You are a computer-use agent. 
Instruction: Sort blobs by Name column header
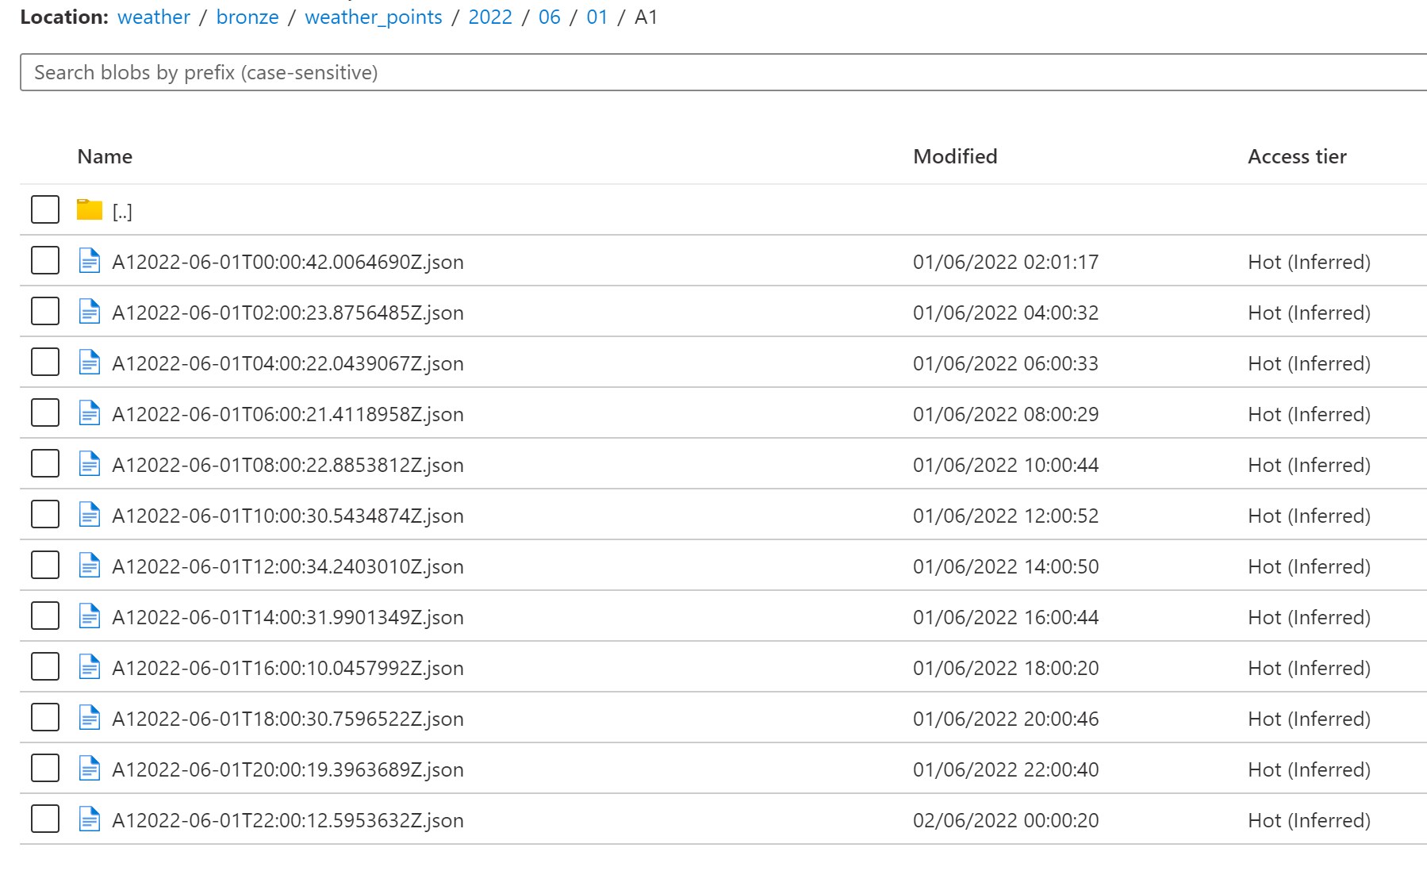[x=105, y=157]
